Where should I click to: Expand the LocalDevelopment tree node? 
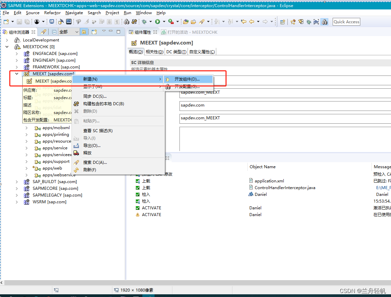coord(7,40)
